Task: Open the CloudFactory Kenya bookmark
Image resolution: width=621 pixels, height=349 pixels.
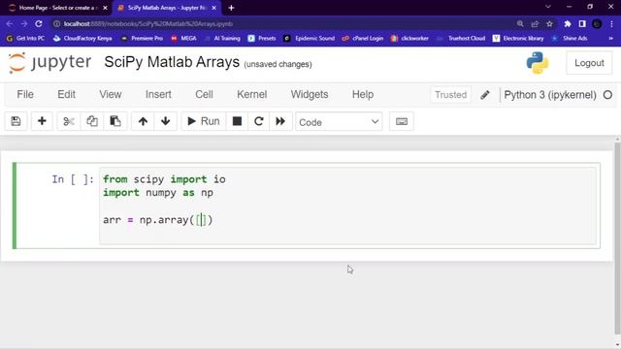Action: pyautogui.click(x=82, y=39)
